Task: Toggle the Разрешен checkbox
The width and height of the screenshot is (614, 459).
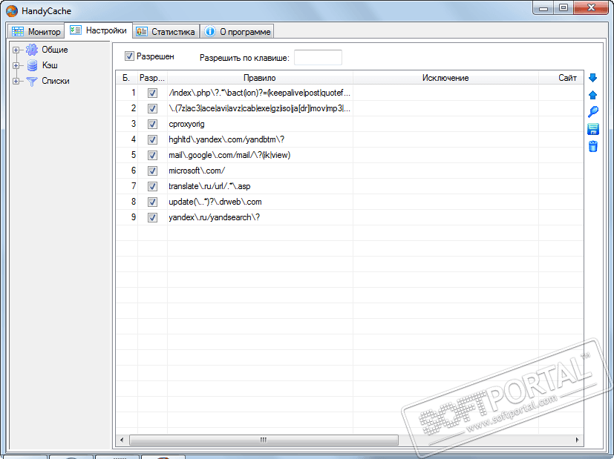Action: click(129, 56)
